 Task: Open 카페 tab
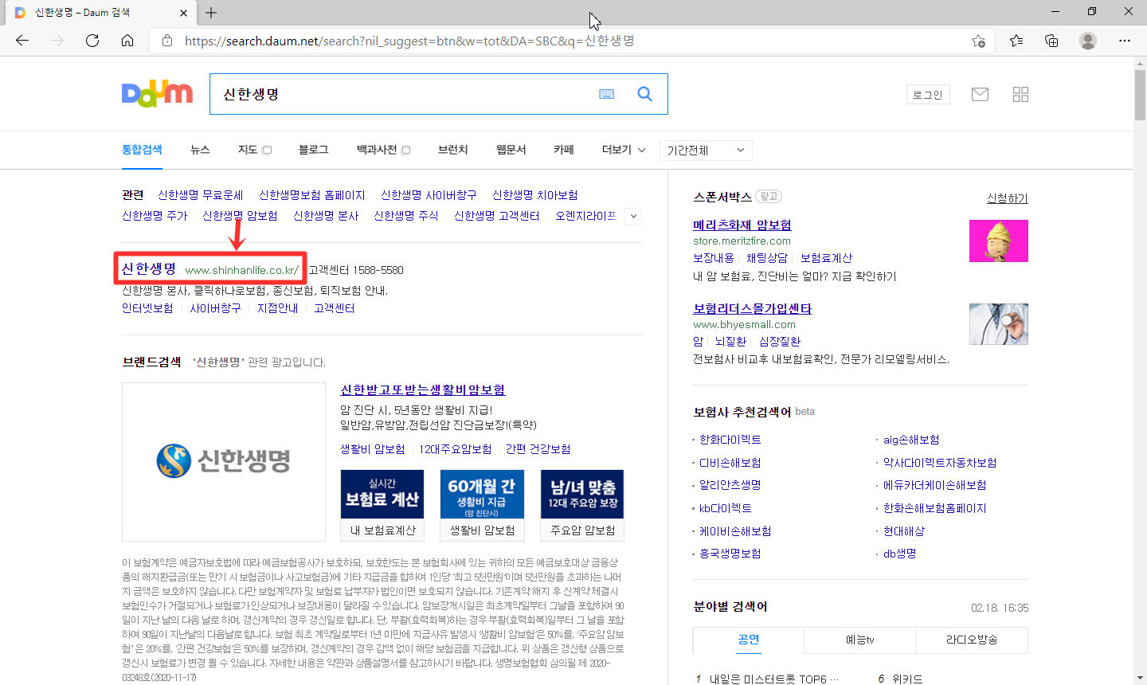click(x=564, y=150)
